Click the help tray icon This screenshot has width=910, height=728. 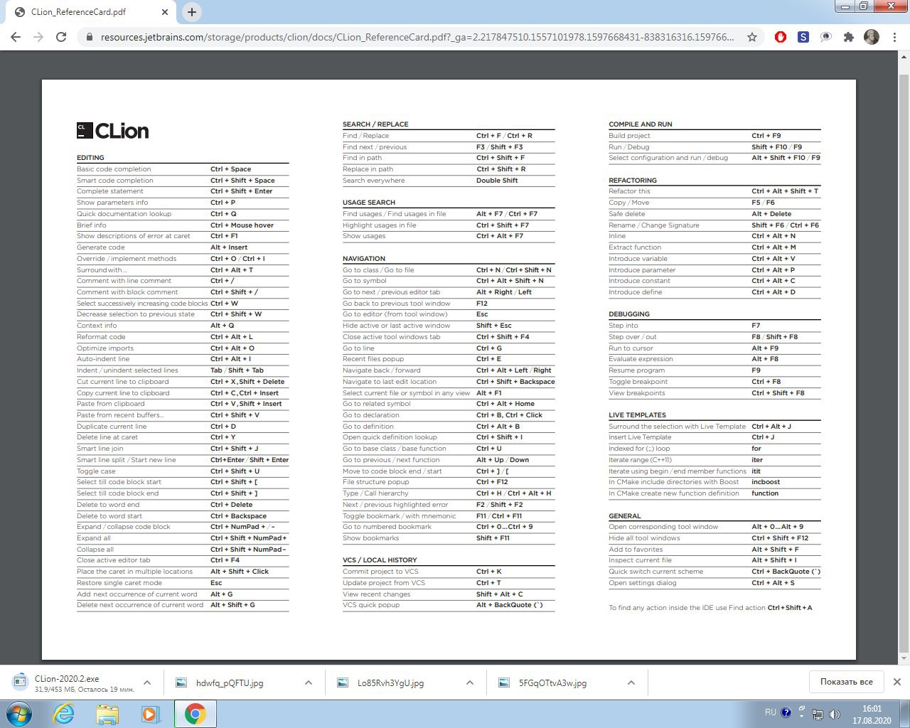click(x=786, y=712)
